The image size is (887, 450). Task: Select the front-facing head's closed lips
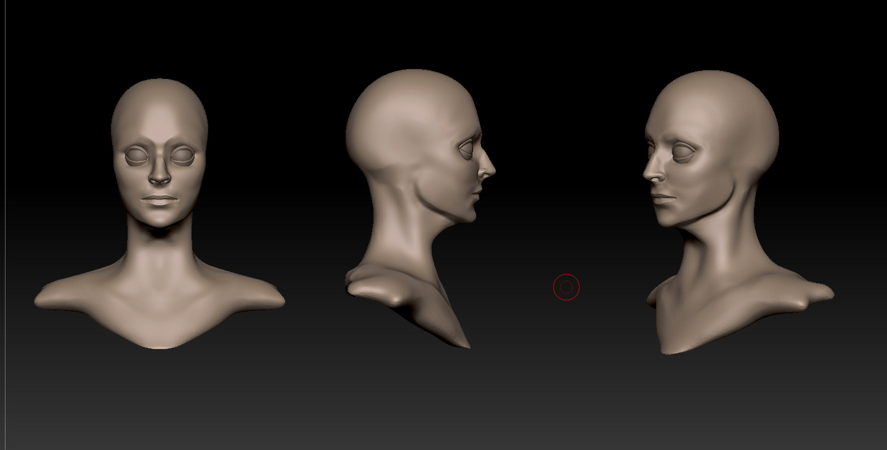point(160,201)
